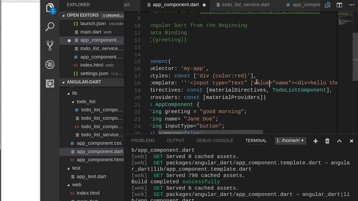Click 'Build completed successfully' in the terminal
This screenshot has width=358, height=201.
(176, 181)
